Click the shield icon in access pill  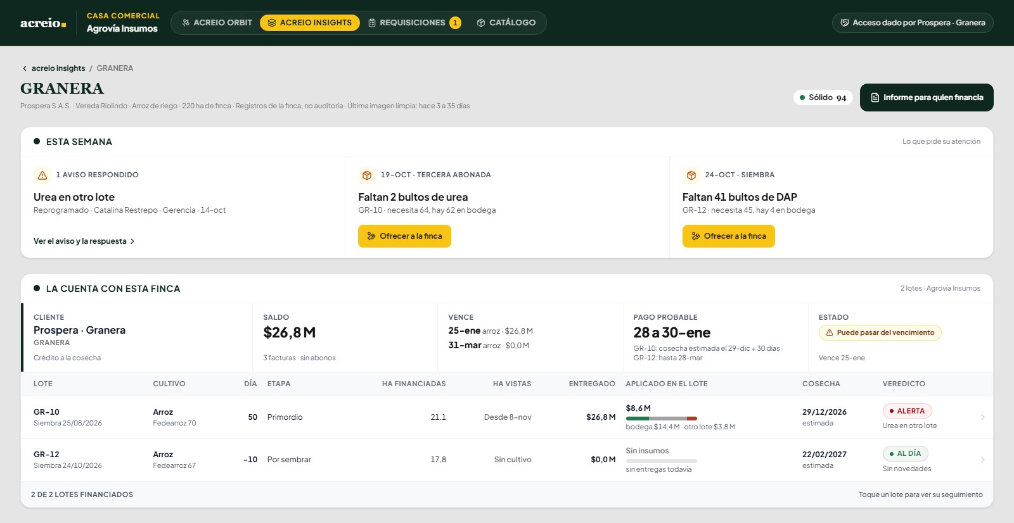845,23
